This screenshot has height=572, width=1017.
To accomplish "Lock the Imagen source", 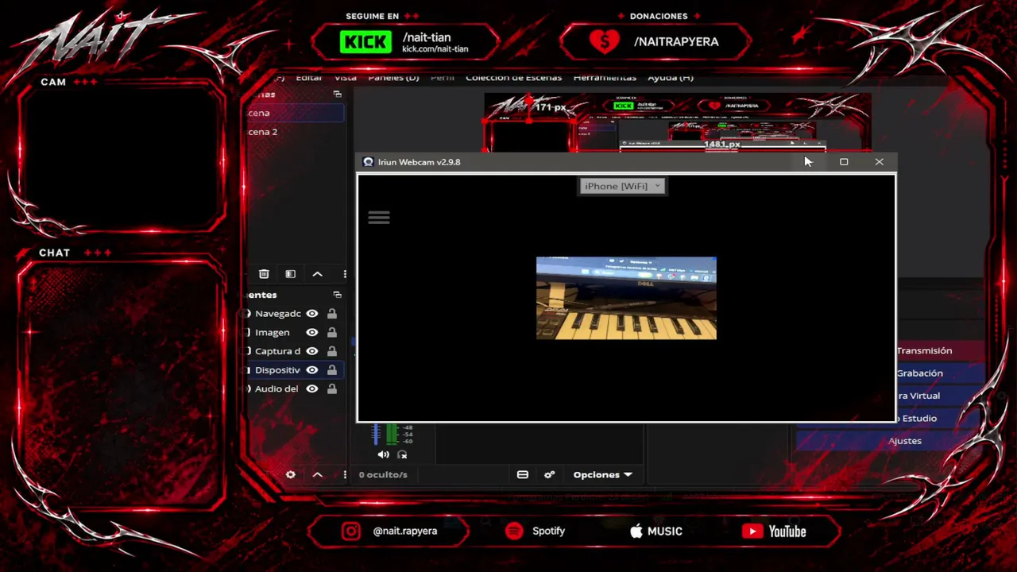I will click(332, 332).
